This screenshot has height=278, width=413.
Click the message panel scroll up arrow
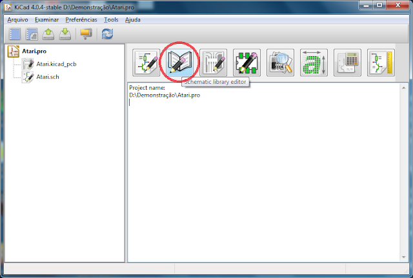[404, 88]
